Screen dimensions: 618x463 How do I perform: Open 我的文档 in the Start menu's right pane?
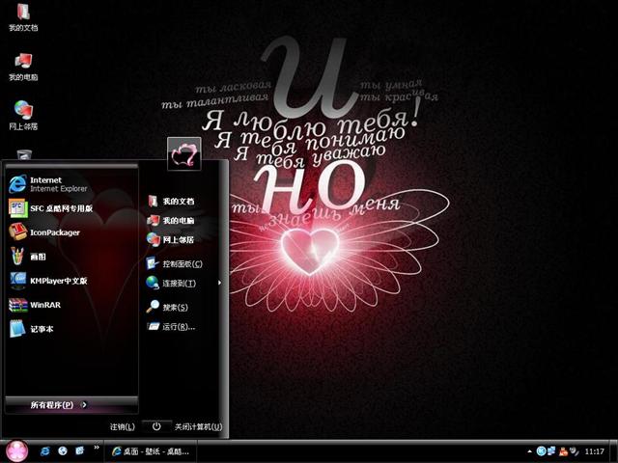pos(183,202)
